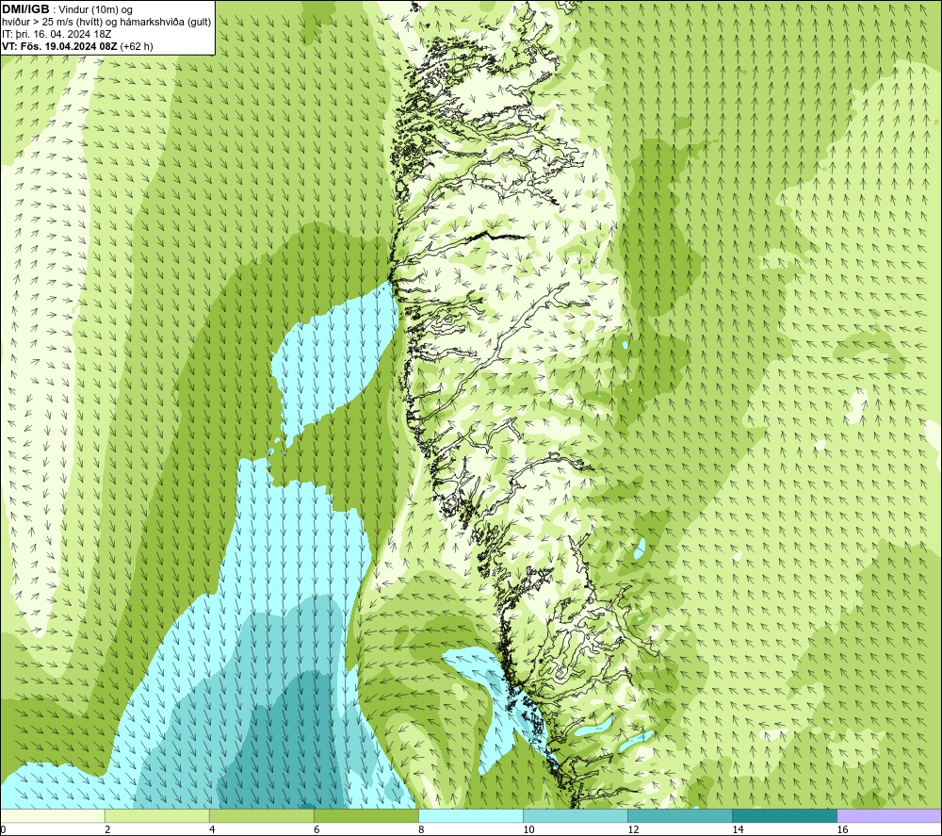Click legend tick label '12'
This screenshot has width=942, height=836.
[633, 830]
